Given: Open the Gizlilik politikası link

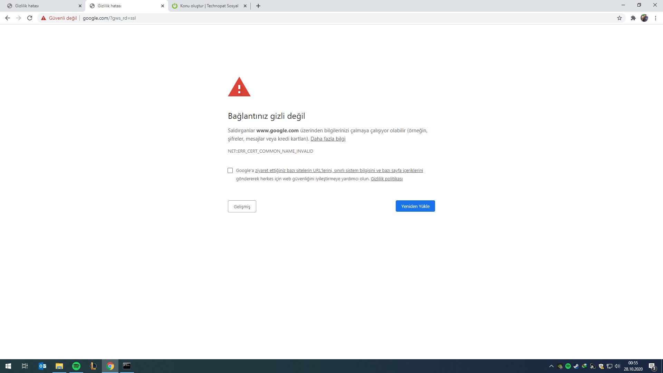Looking at the screenshot, I should [x=386, y=179].
